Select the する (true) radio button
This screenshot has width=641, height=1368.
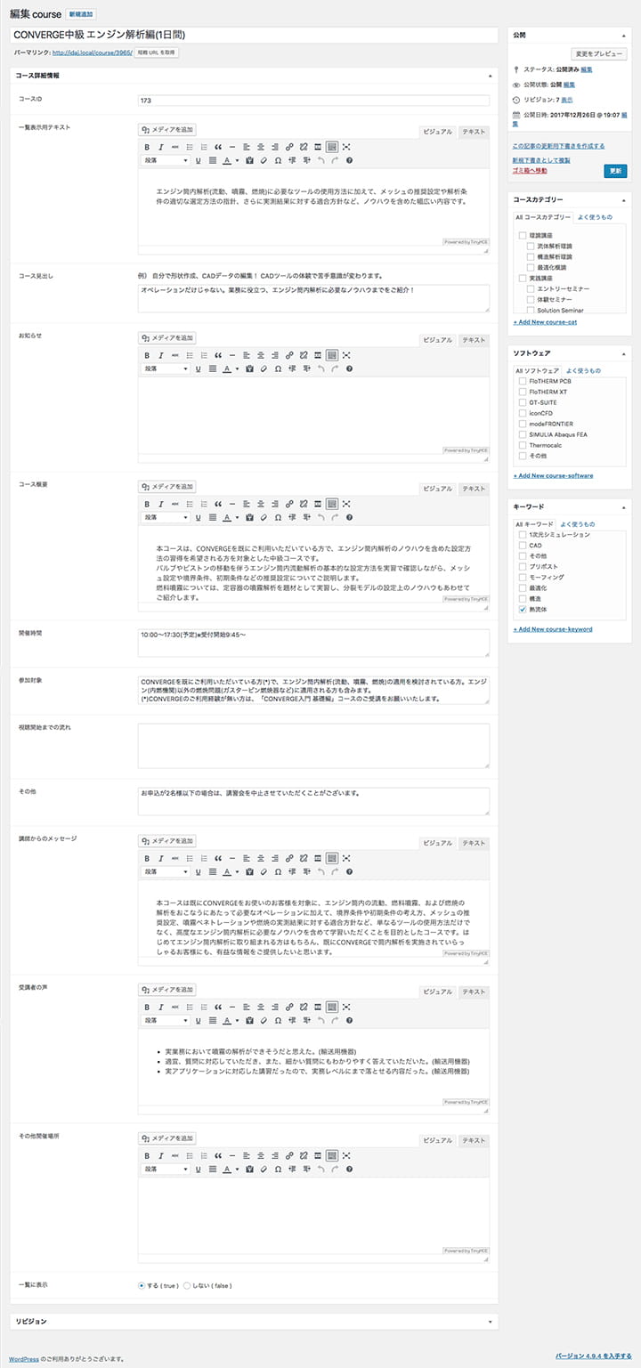(142, 1285)
